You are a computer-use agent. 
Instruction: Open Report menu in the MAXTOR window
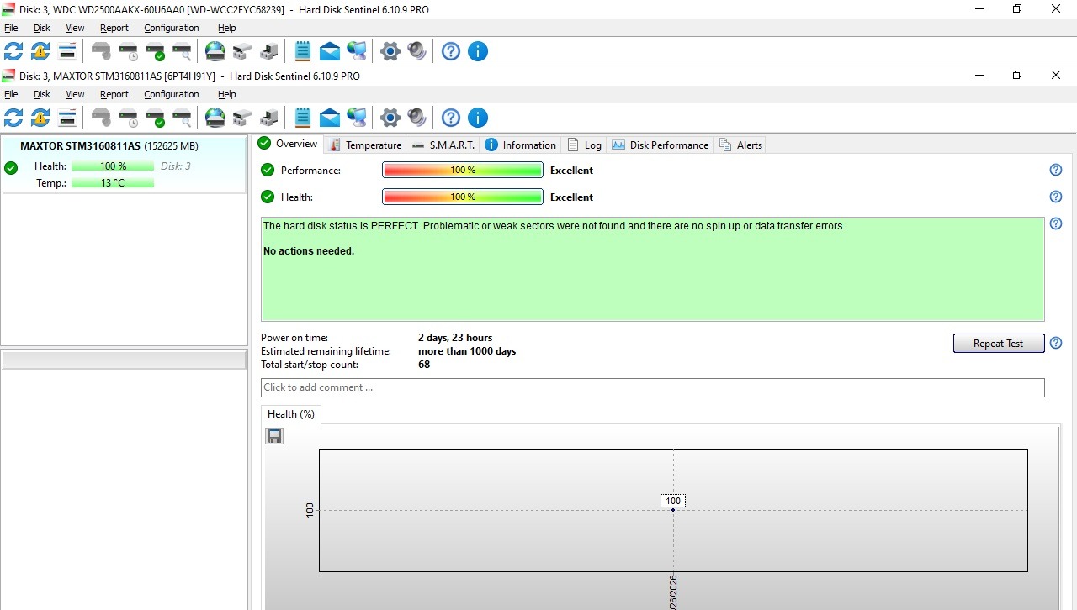click(114, 94)
